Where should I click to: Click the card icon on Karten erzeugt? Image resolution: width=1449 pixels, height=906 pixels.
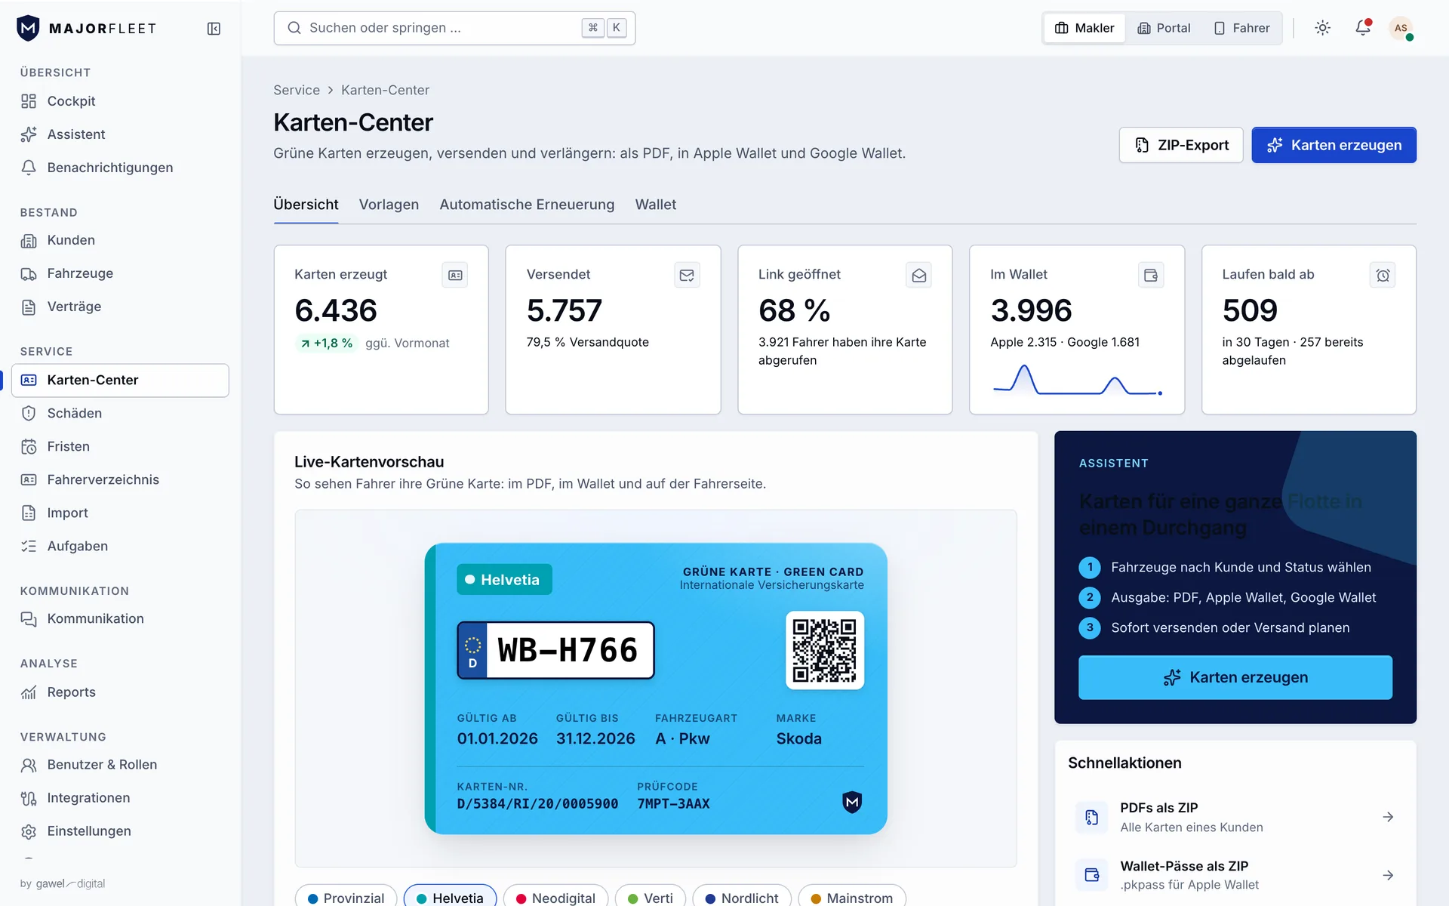coord(455,276)
